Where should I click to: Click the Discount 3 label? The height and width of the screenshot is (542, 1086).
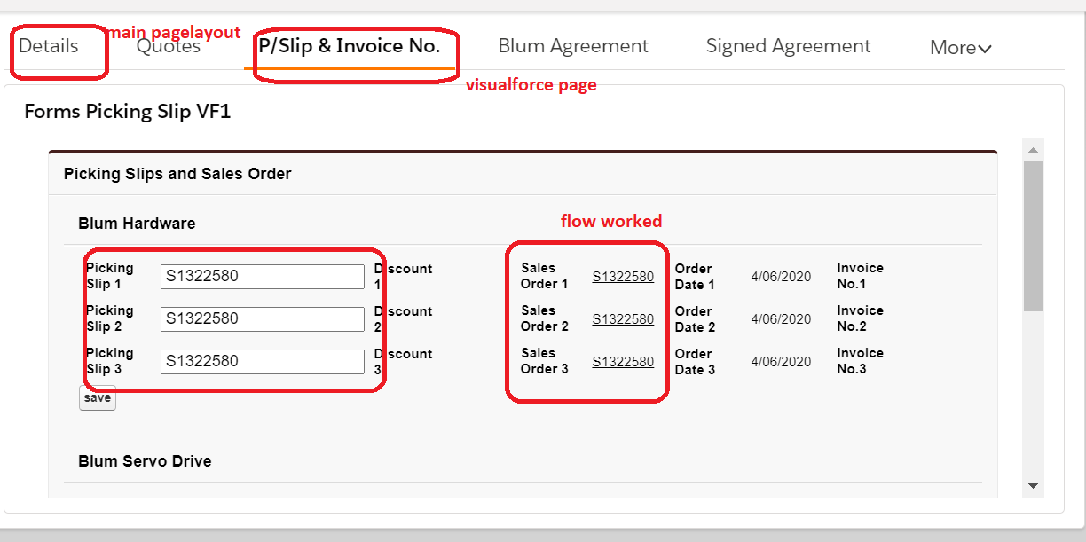point(404,362)
